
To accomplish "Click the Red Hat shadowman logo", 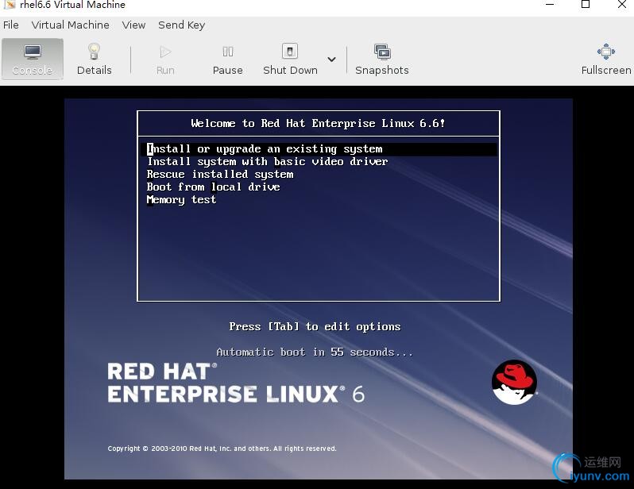I will pyautogui.click(x=514, y=383).
